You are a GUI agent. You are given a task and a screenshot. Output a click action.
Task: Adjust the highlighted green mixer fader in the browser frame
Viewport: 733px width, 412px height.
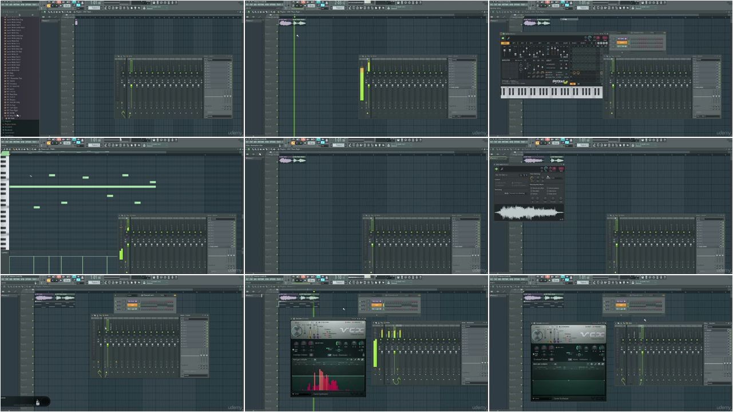[131, 86]
